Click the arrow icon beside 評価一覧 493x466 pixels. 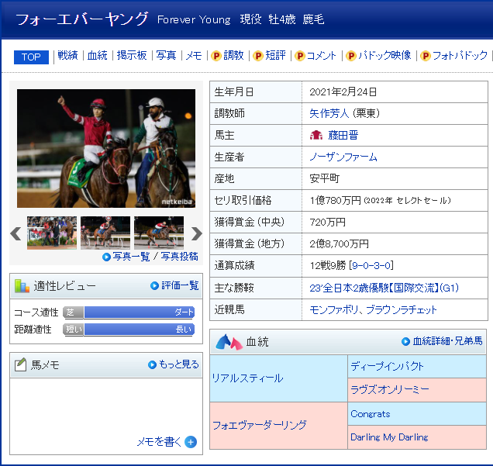click(154, 286)
